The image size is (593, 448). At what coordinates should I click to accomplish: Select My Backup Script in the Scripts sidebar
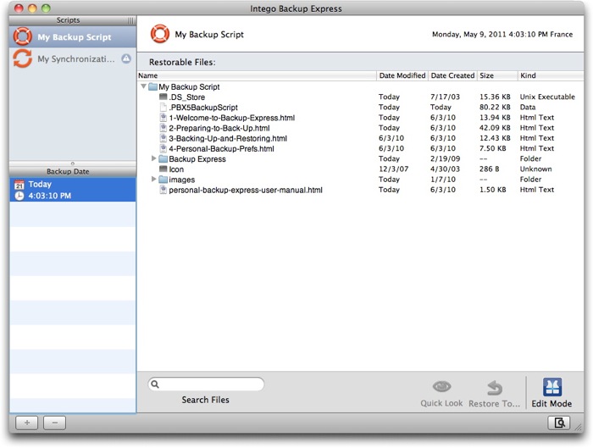click(73, 36)
